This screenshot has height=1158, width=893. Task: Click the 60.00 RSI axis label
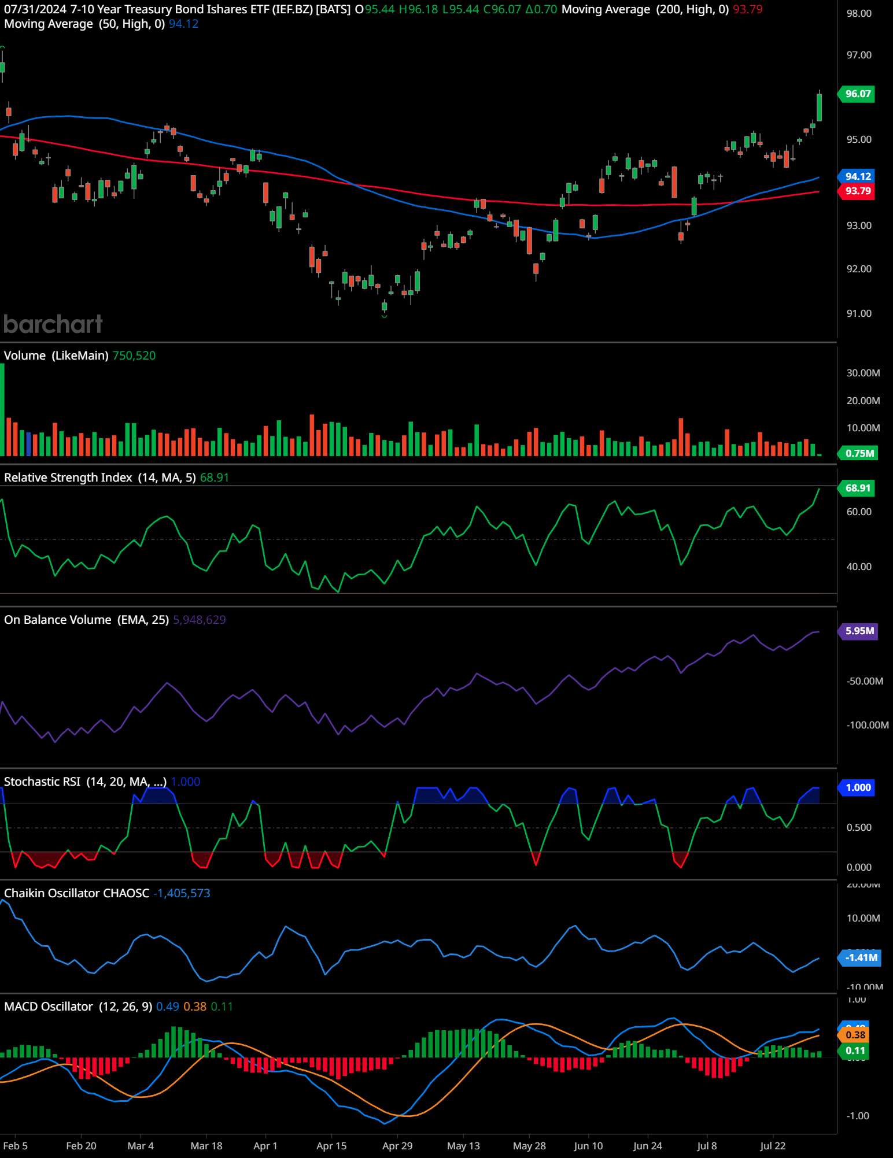click(x=859, y=512)
